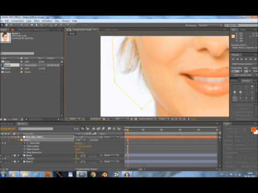This screenshot has height=193, width=258.
Task: Open Blender from the taskbar
Action: tap(104, 174)
